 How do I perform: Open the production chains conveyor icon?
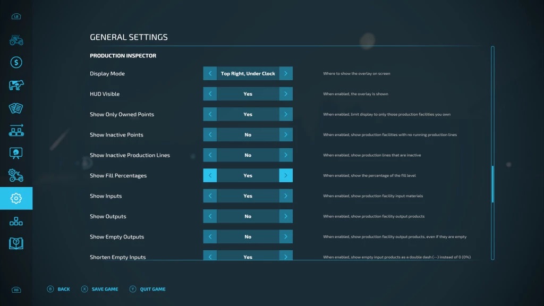(16, 131)
